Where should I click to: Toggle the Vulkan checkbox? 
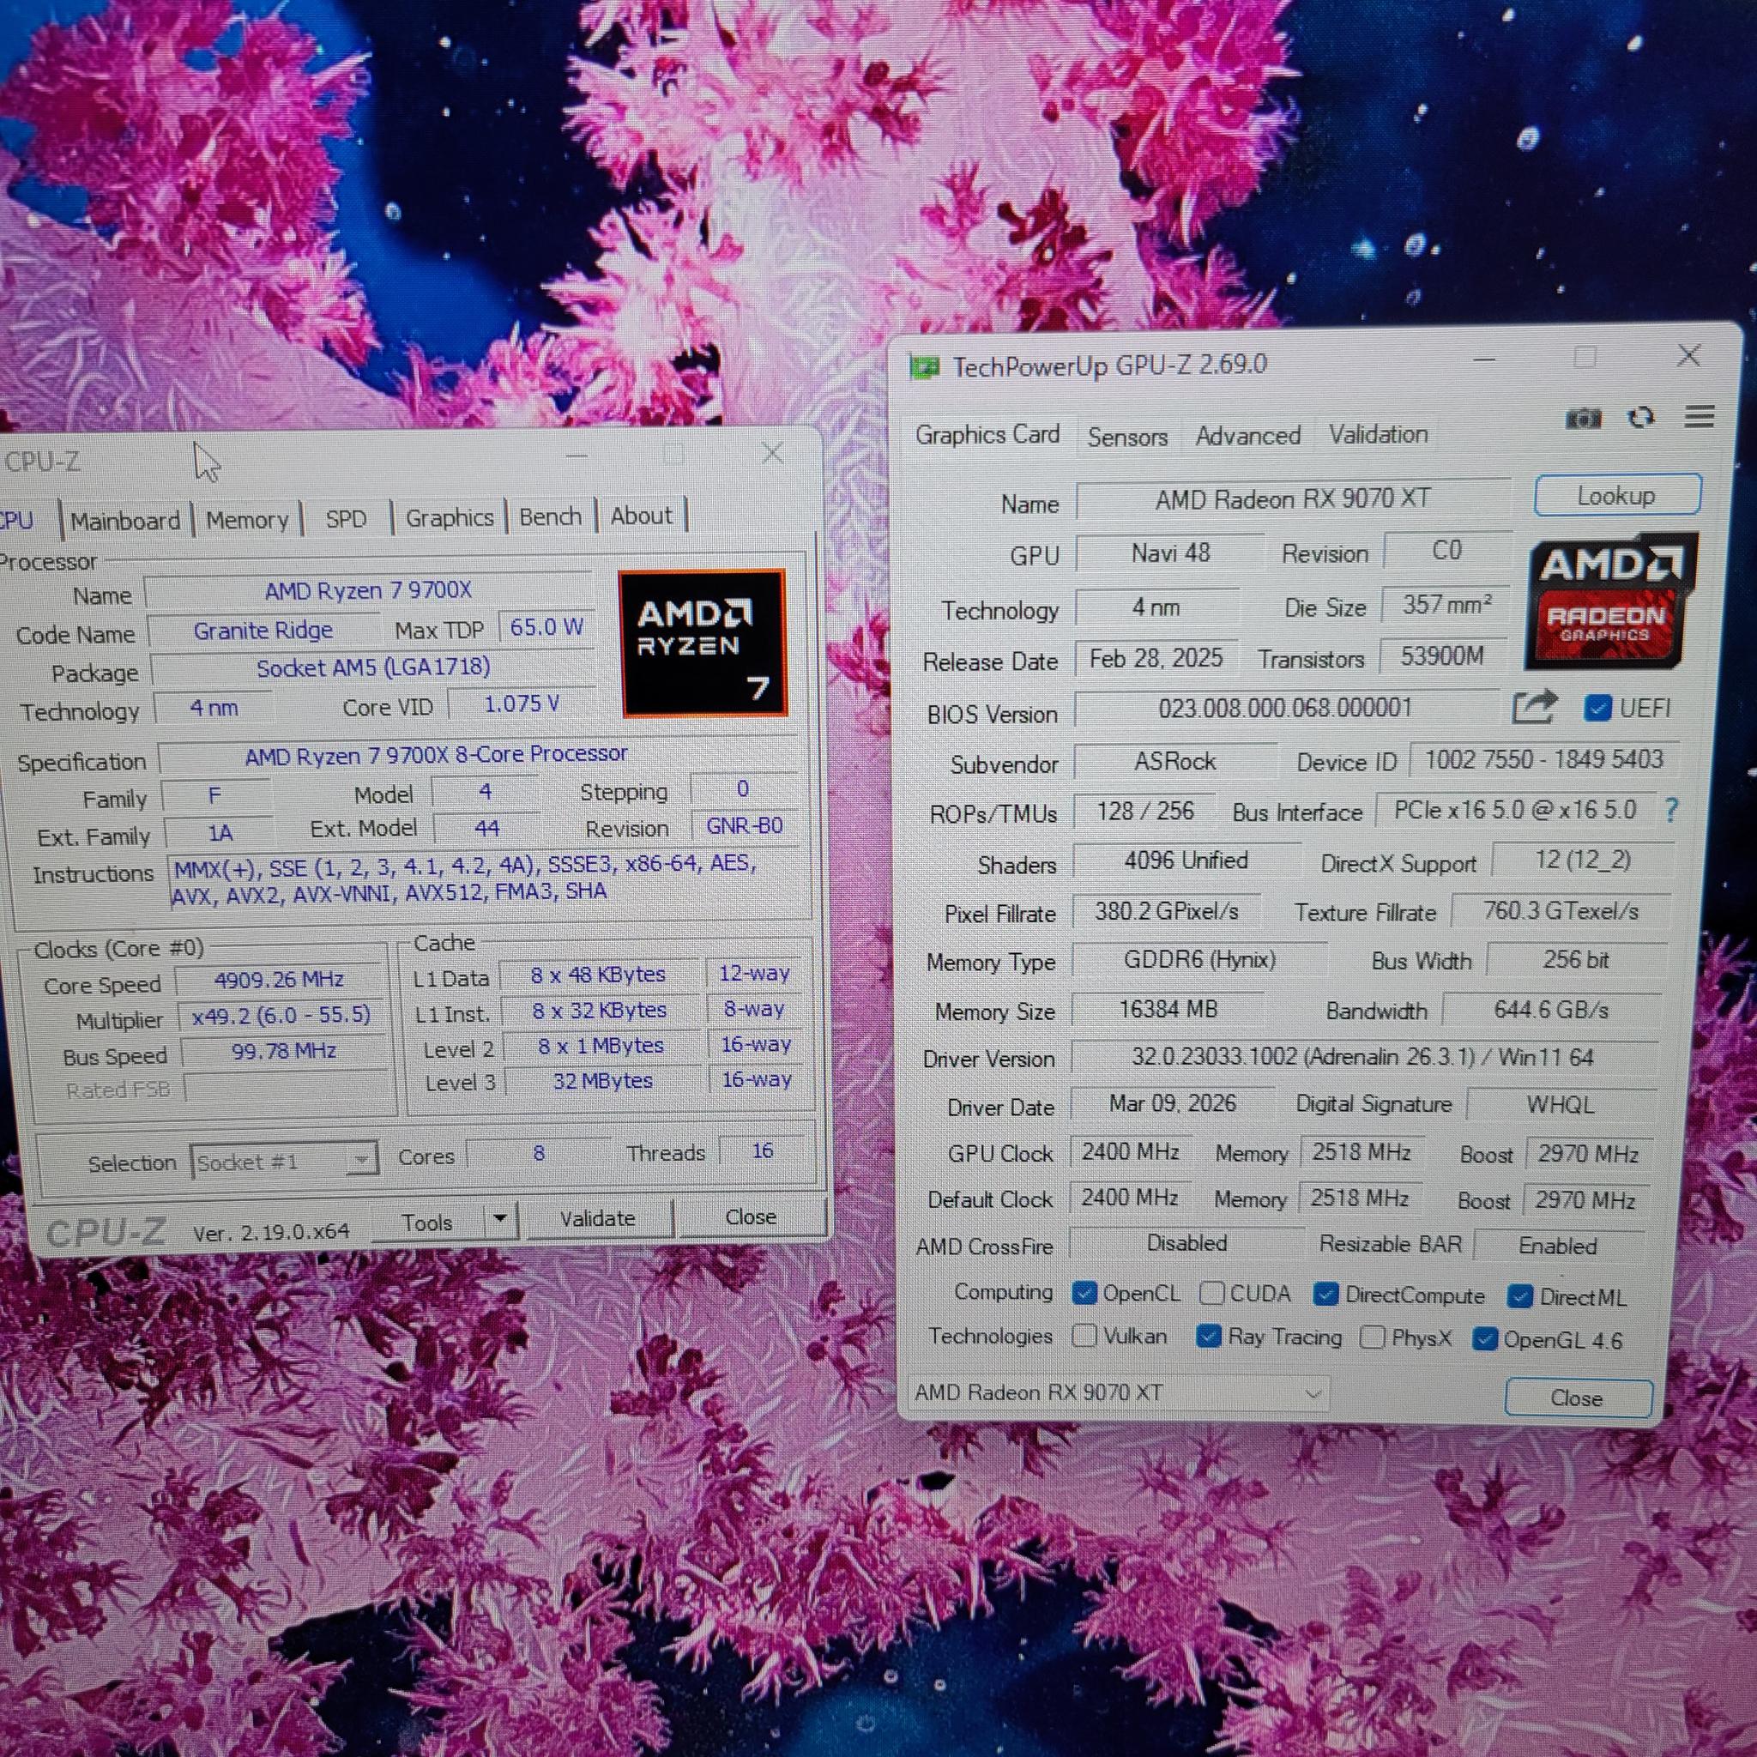(x=1084, y=1335)
